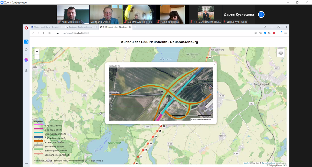312x167 pixels.
Task: Go back with the browser back arrow
Action: click(33, 33)
